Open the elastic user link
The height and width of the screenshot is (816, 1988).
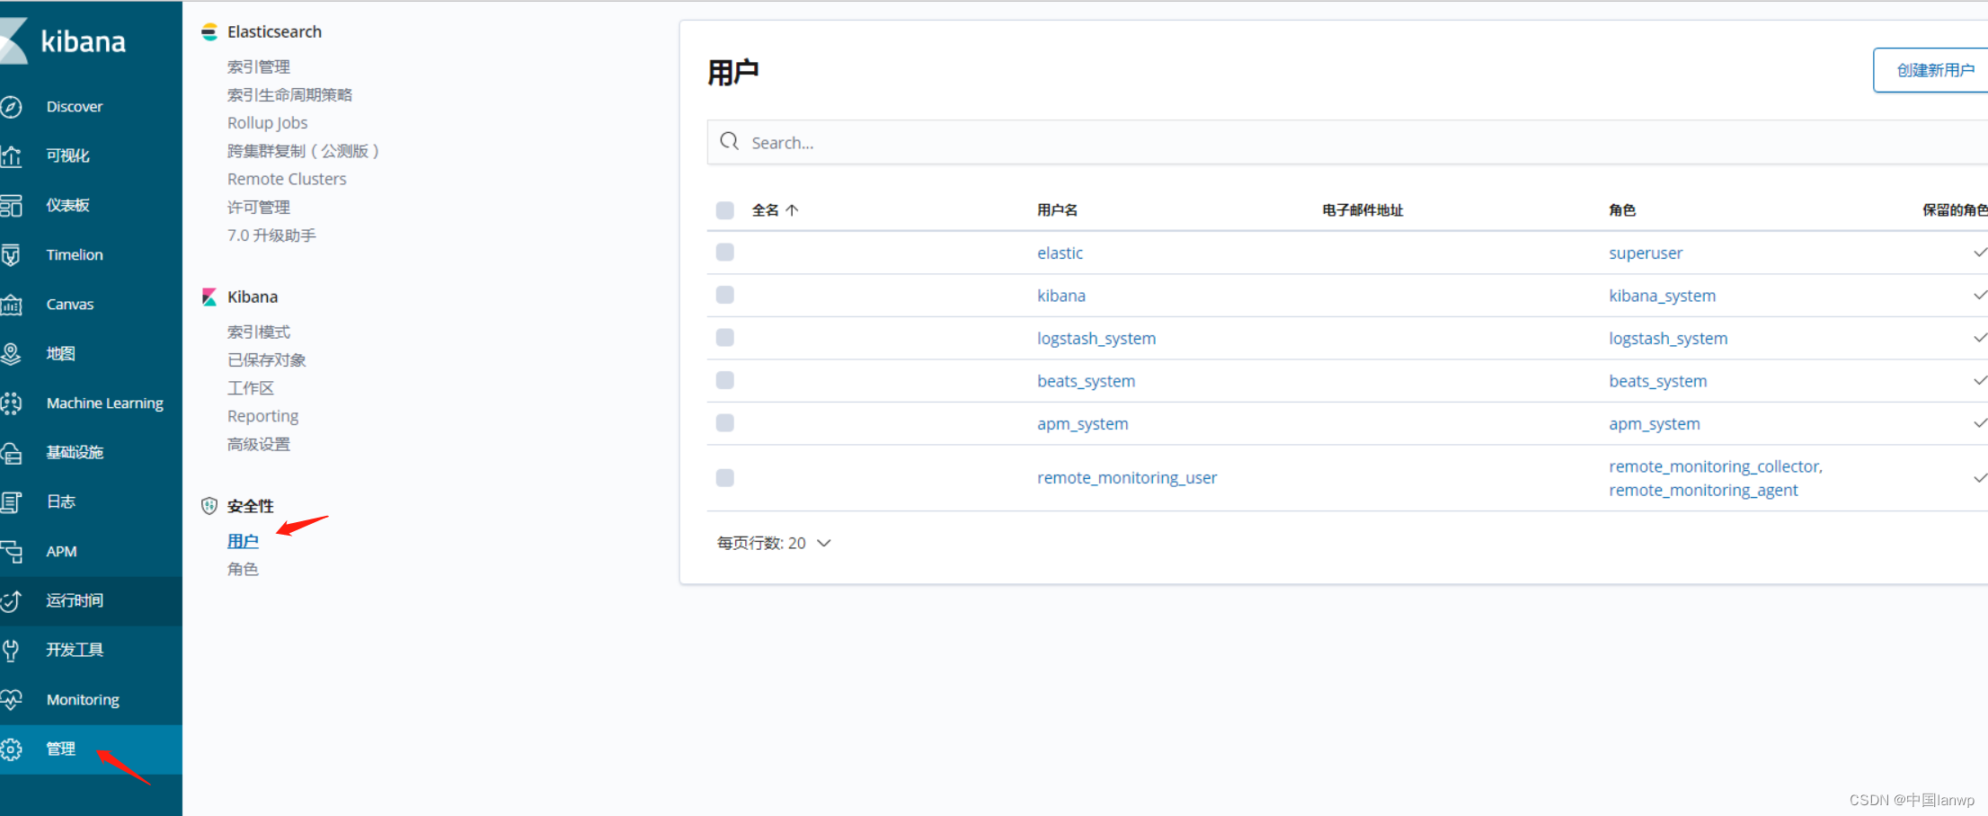click(1060, 253)
